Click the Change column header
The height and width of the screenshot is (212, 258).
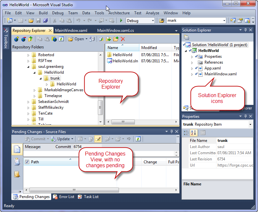point(154,162)
